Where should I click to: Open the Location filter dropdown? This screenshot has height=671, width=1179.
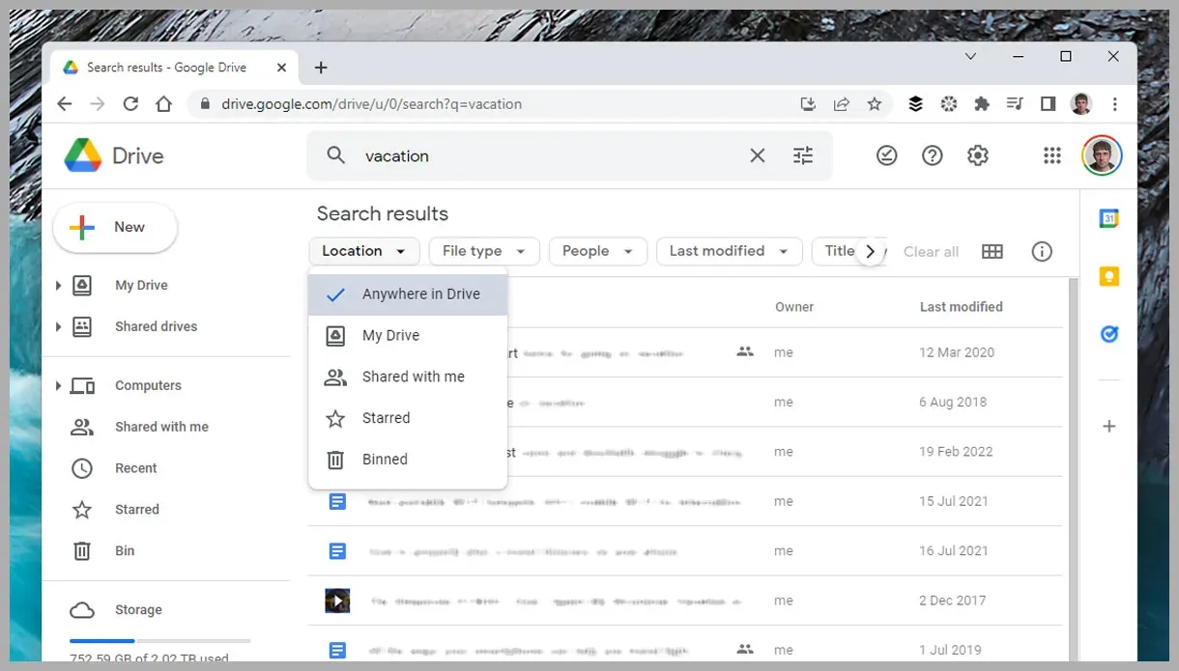364,251
